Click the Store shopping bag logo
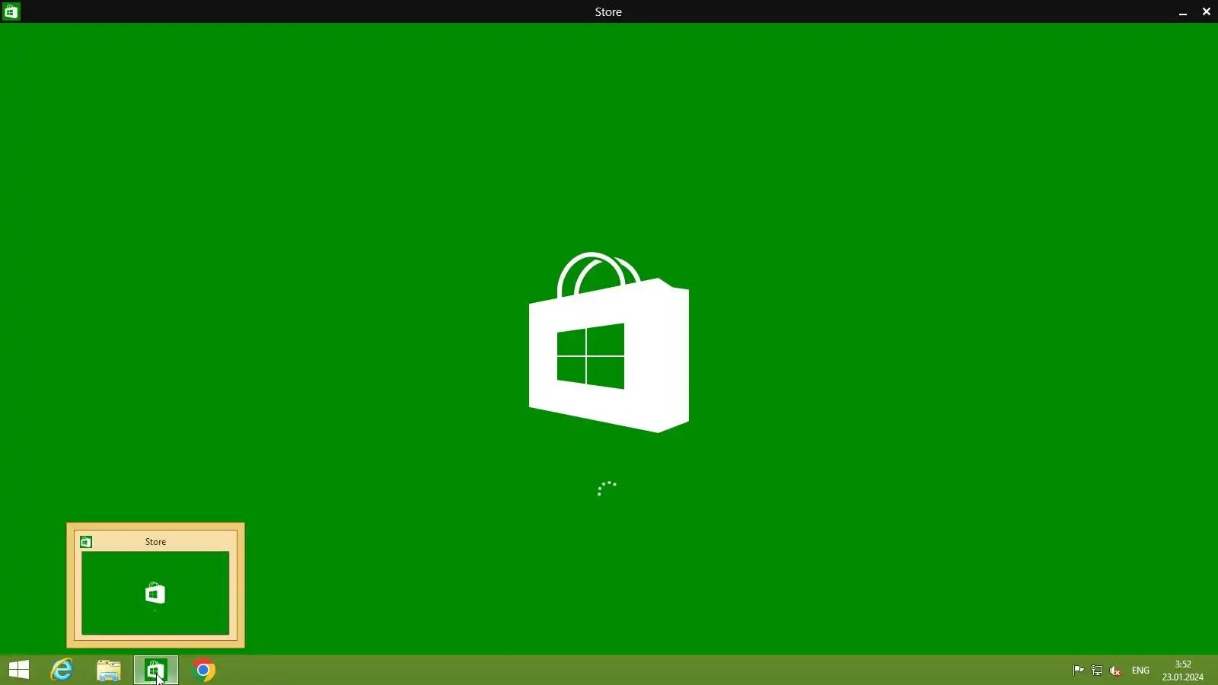 (609, 342)
